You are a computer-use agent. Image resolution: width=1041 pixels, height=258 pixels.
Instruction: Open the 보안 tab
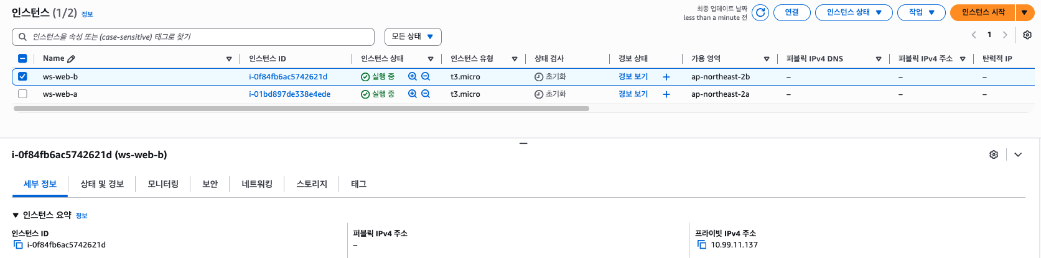(x=210, y=184)
